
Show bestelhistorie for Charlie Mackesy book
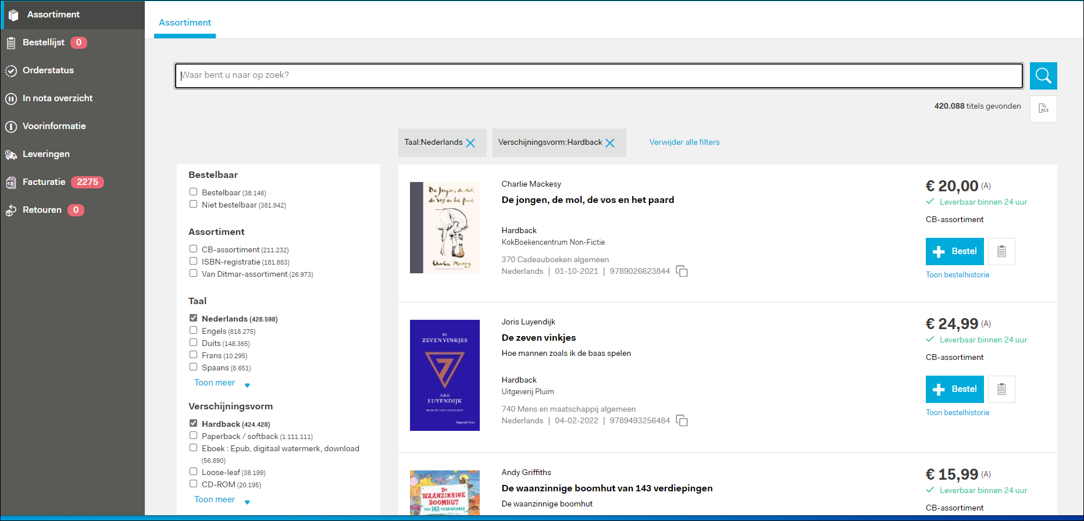point(958,275)
